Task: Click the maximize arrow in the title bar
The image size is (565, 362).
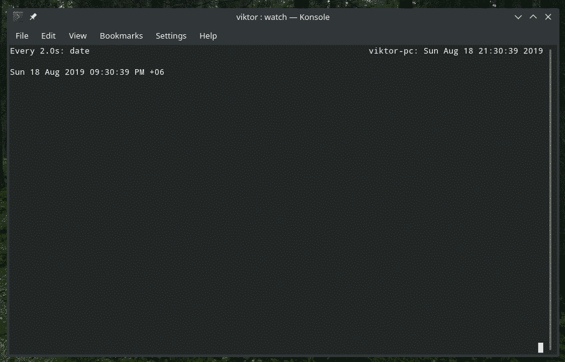Action: 533,17
